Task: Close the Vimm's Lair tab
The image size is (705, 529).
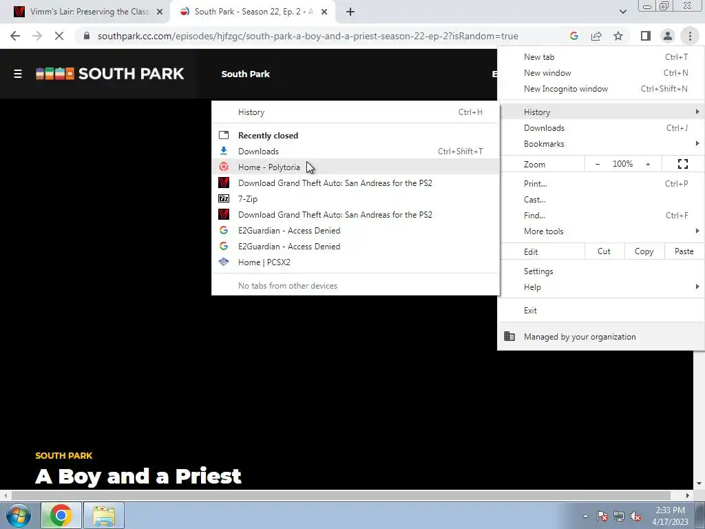Action: point(160,12)
